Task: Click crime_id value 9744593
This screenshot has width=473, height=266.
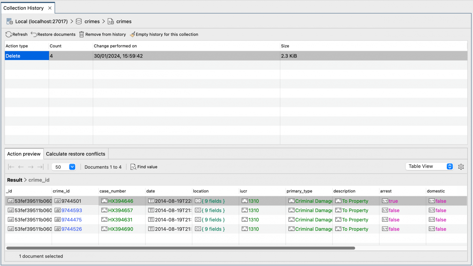Action: 71,210
